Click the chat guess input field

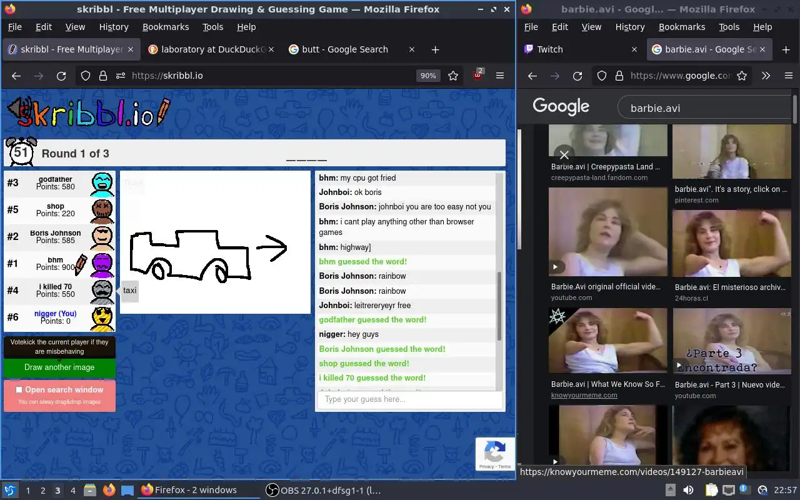click(410, 399)
